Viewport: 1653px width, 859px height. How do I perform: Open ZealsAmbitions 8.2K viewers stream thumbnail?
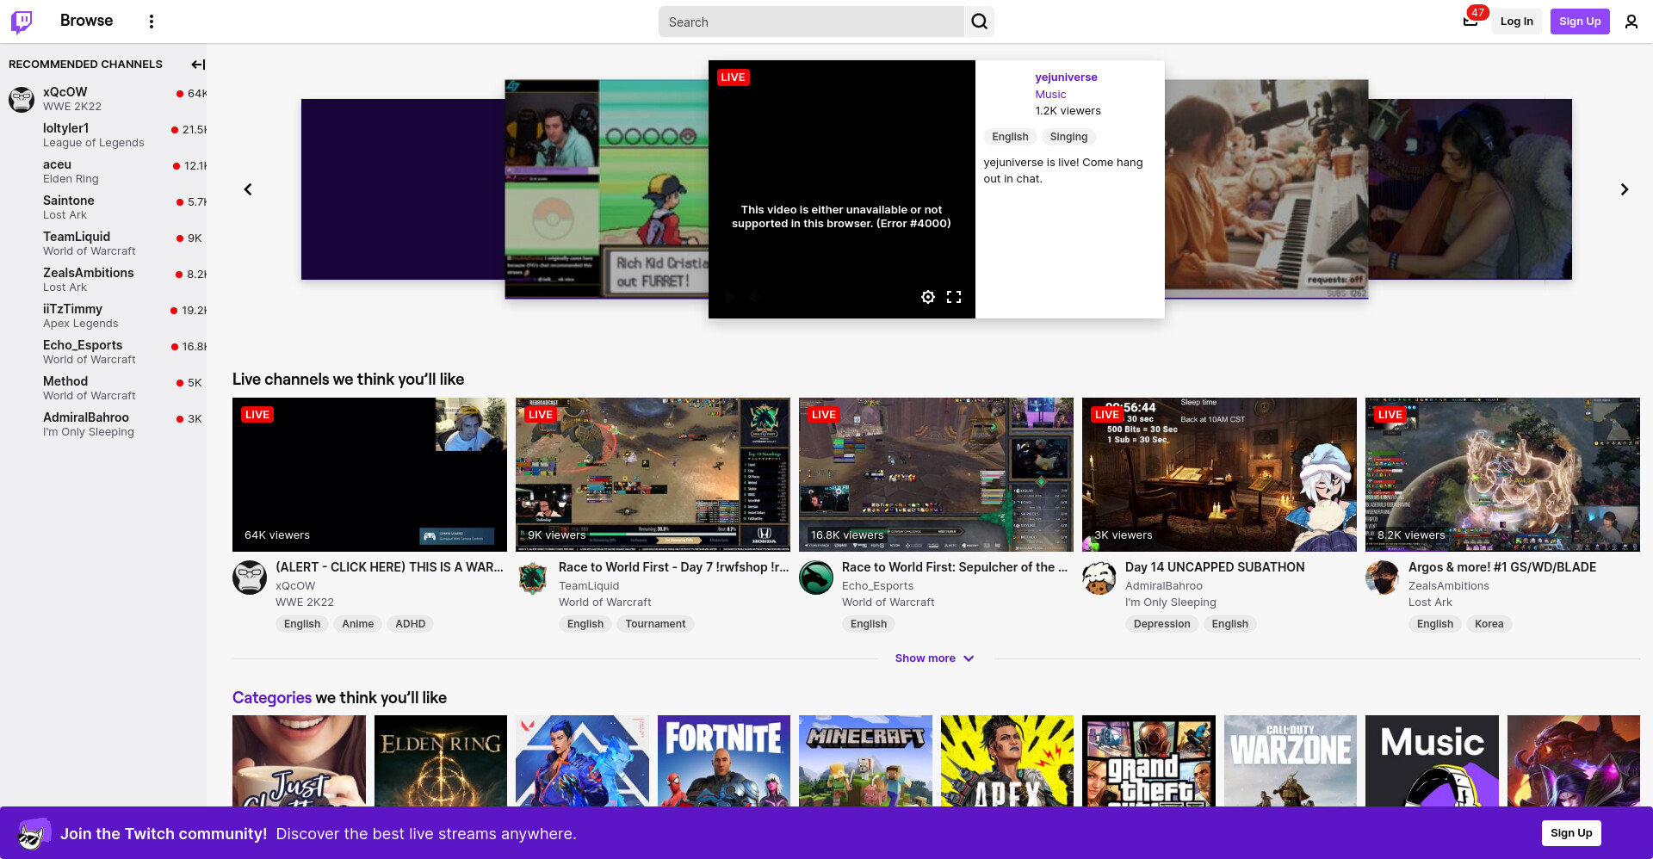(1502, 474)
